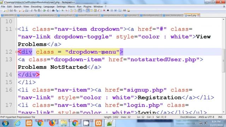Open the Language menu

coord(49,7)
